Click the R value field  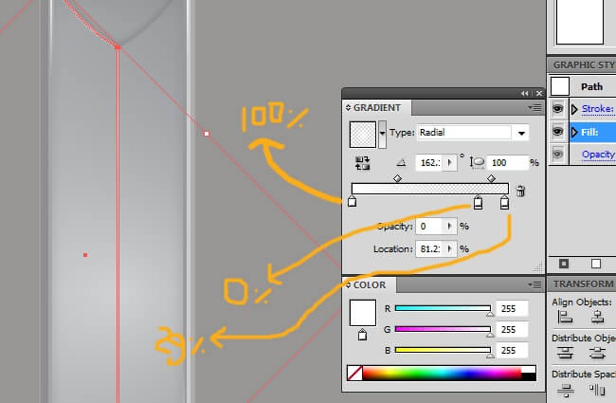[512, 308]
